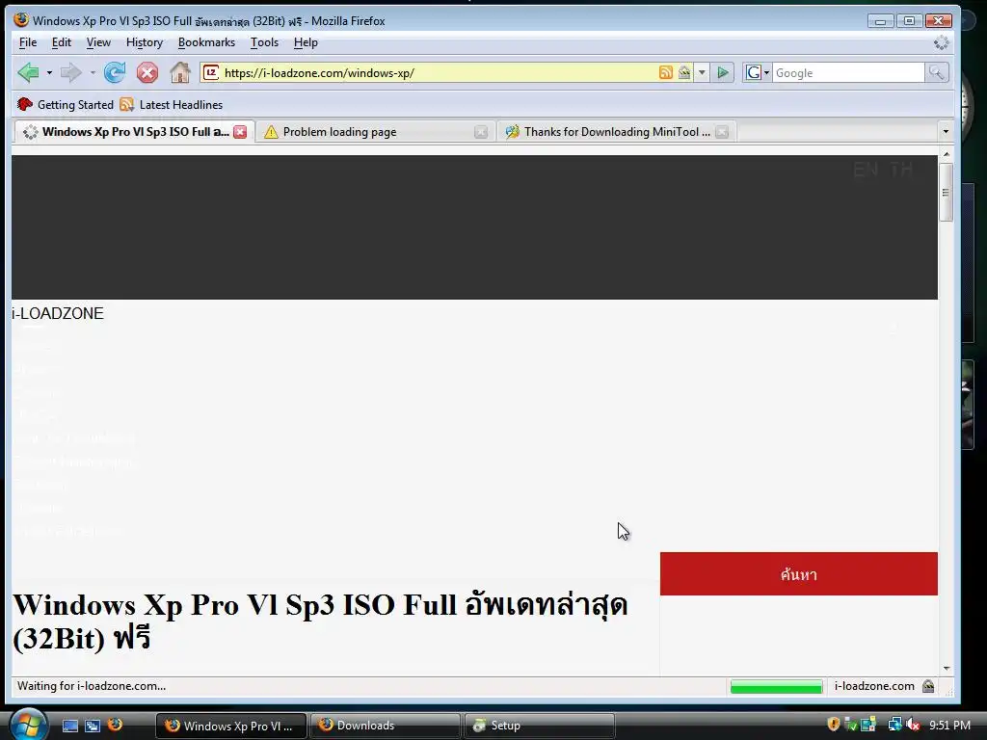The image size is (987, 740).
Task: Click the padlock security icon in address bar
Action: click(684, 72)
